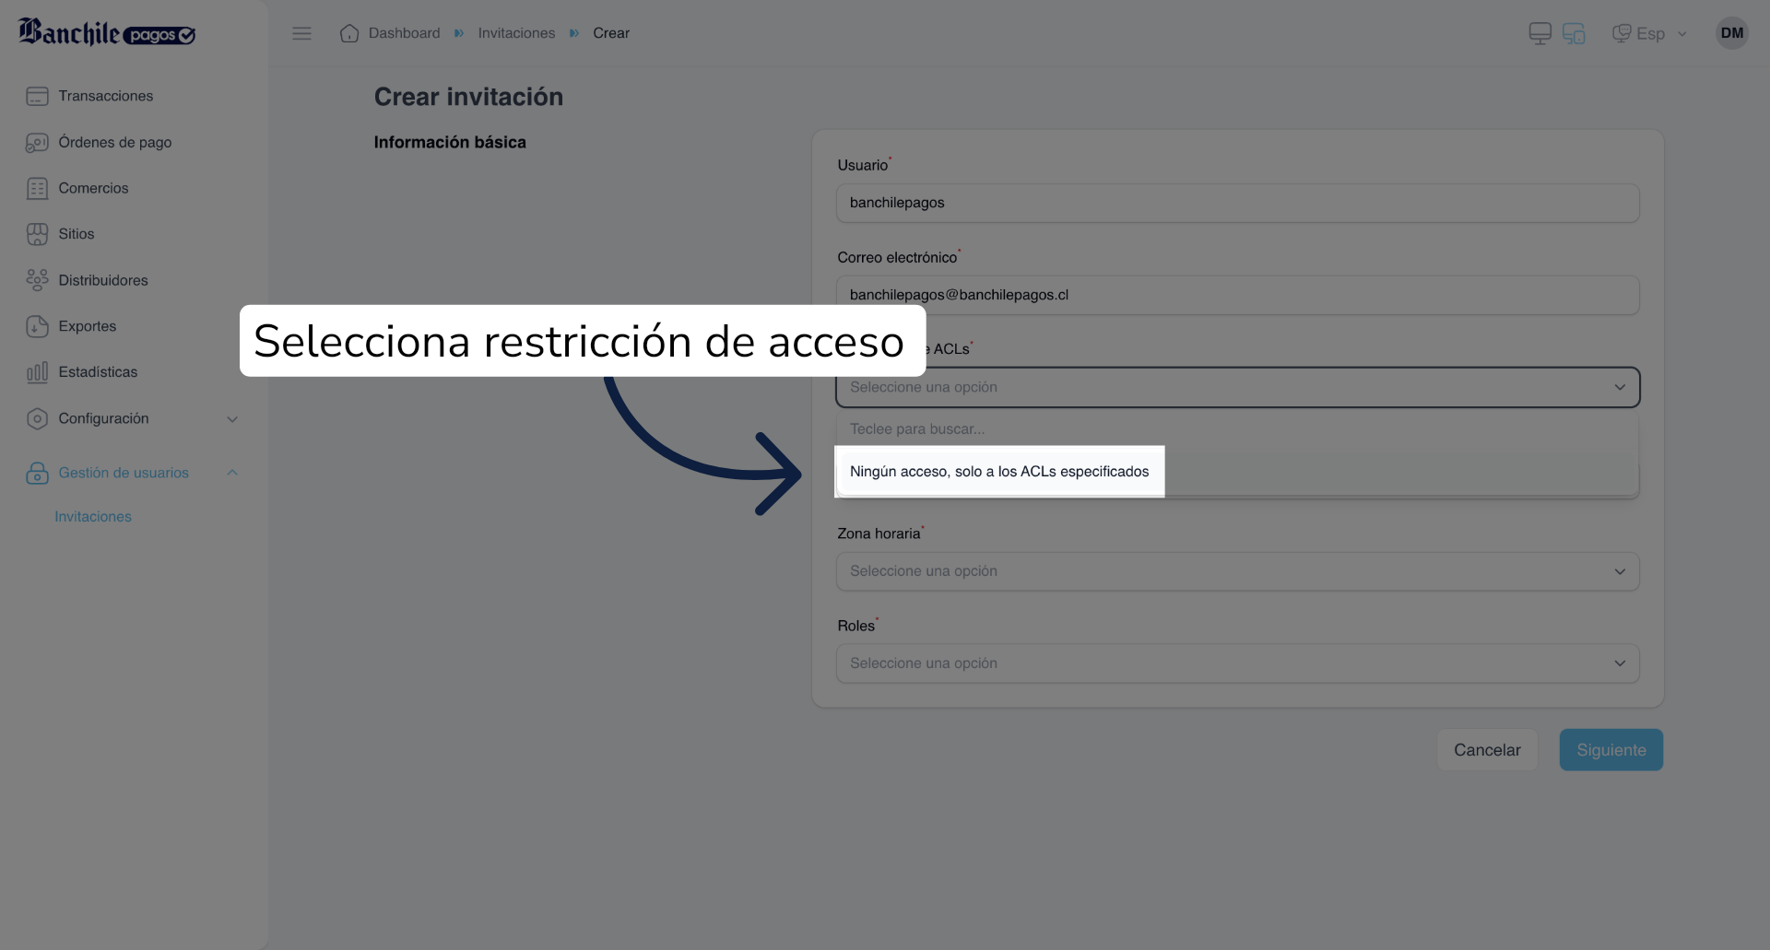Open Comercios menu item
This screenshot has height=950, width=1770.
pyautogui.click(x=93, y=188)
